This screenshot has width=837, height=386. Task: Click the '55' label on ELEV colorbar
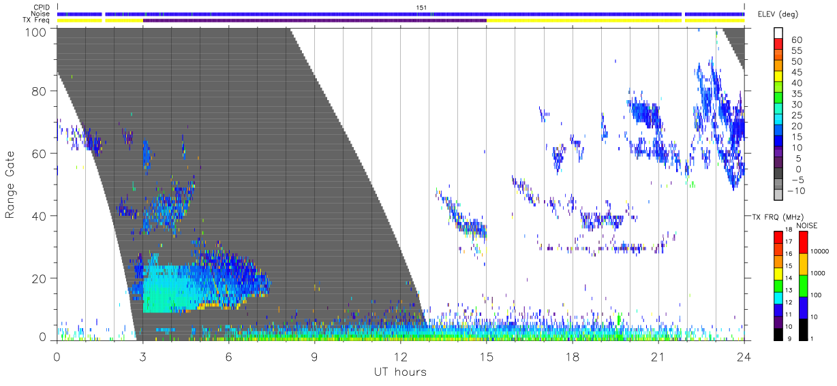pyautogui.click(x=795, y=50)
